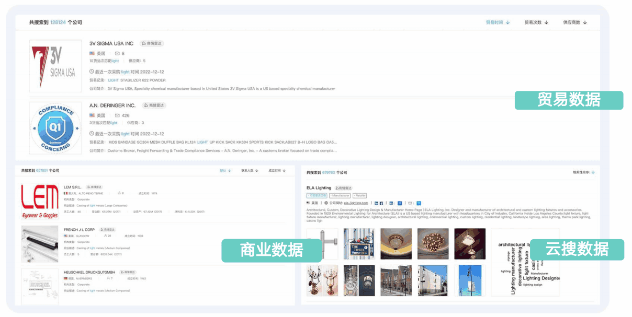Open the ela-lighting.com website link
Image resolution: width=632 pixels, height=317 pixels.
click(356, 203)
